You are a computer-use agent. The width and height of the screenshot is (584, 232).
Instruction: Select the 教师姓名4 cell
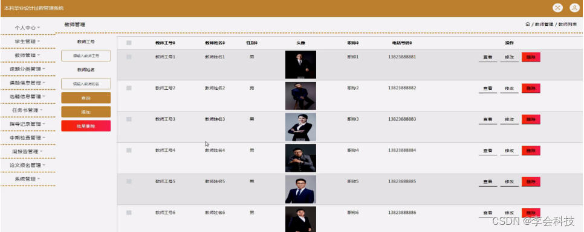[215, 150]
